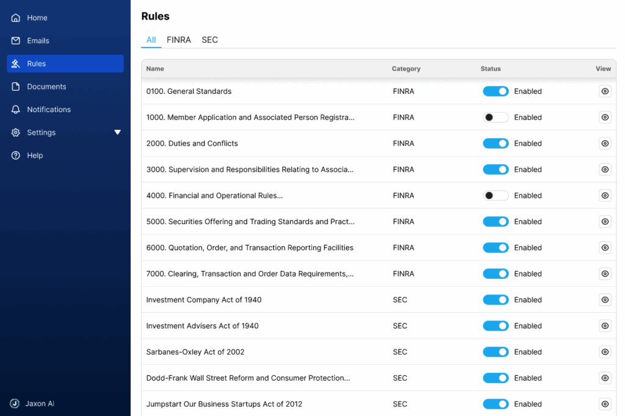Toggle the 5000. Securities Offering switch

[x=496, y=222]
